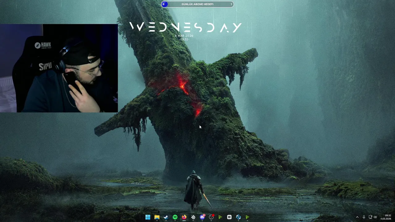Open File Explorer from the taskbar
The height and width of the screenshot is (222, 395).
pos(157,217)
